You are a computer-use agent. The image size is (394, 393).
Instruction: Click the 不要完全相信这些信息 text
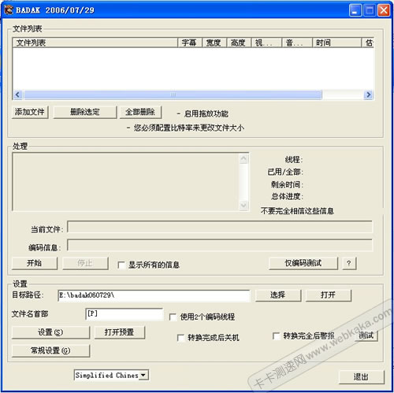pyautogui.click(x=297, y=211)
